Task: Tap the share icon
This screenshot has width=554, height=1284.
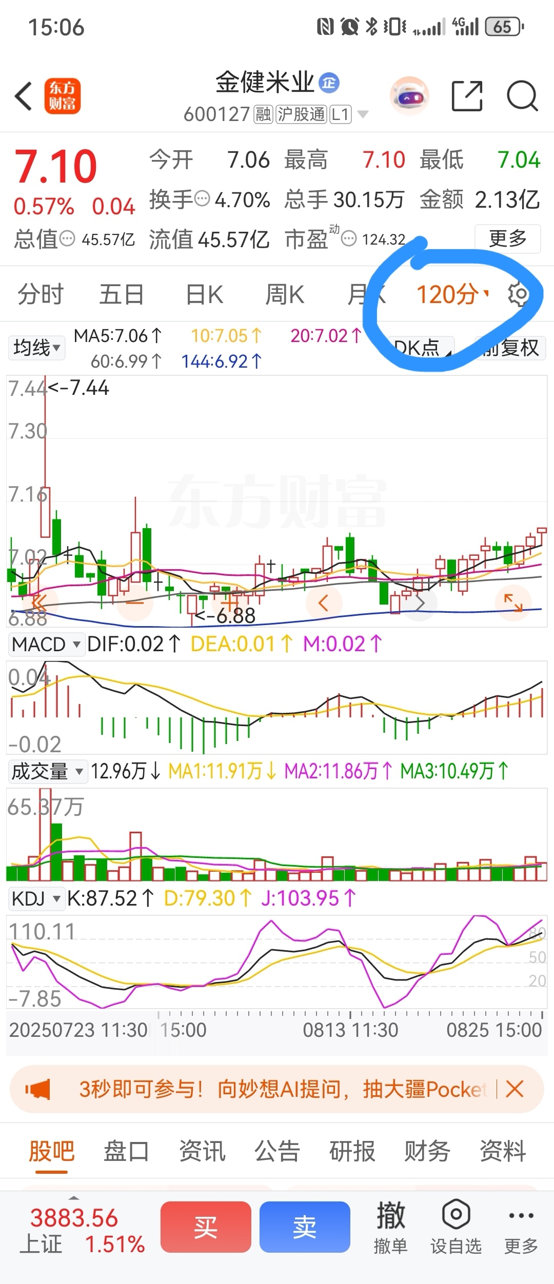Action: pos(467,96)
